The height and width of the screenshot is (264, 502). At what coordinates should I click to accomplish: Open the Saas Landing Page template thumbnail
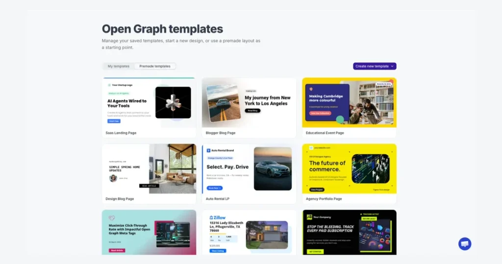coord(149,103)
